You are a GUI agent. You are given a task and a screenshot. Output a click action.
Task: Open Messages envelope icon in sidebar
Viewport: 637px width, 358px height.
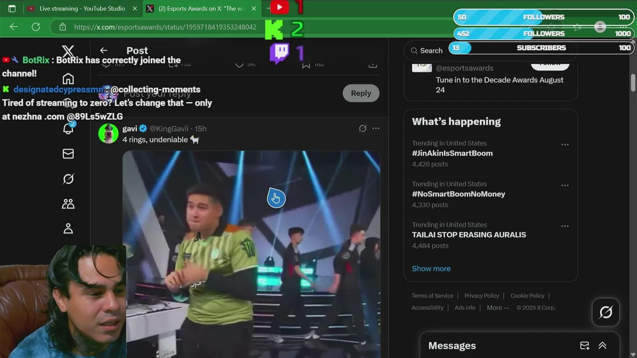pos(68,154)
